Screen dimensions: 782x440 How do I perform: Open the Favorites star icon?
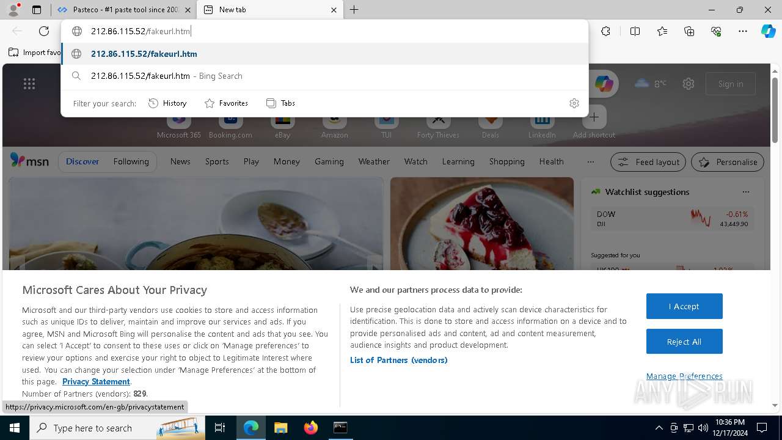click(662, 31)
